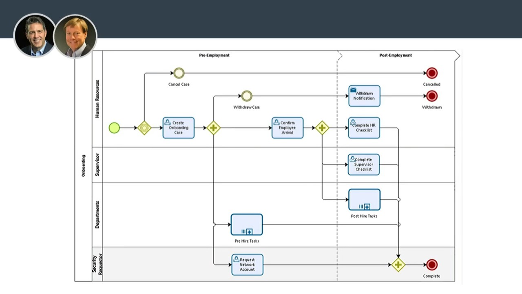The height and width of the screenshot is (294, 522).
Task: Select the Confirm Employee Arrival task
Action: pyautogui.click(x=288, y=128)
